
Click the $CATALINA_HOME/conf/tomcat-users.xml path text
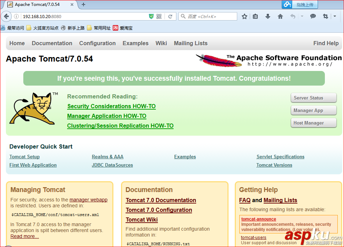pyautogui.click(x=55, y=215)
